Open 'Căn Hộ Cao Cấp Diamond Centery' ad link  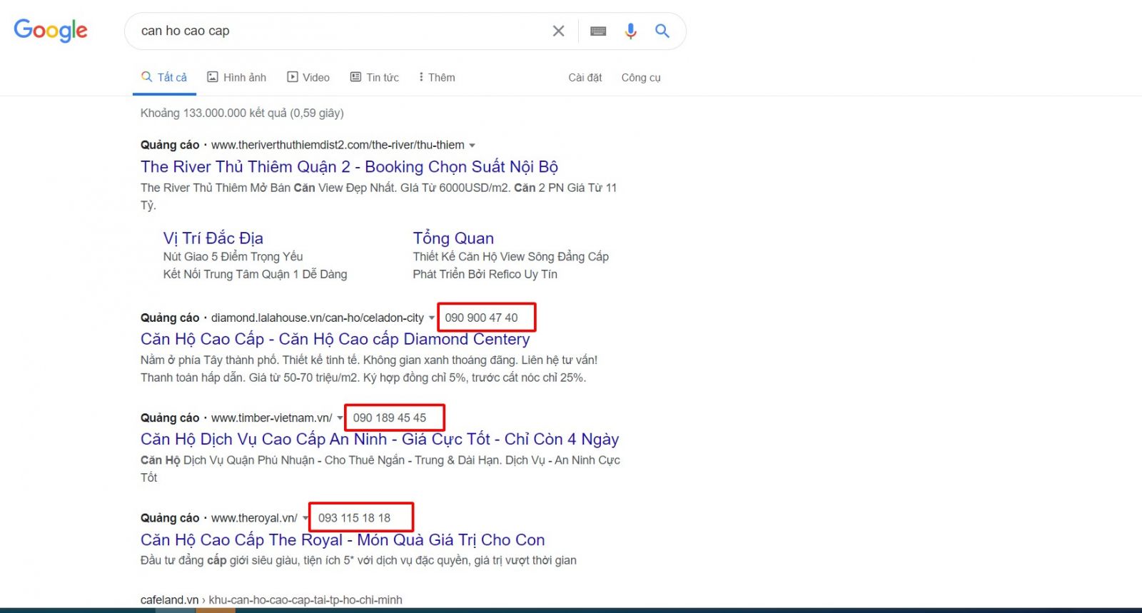335,339
